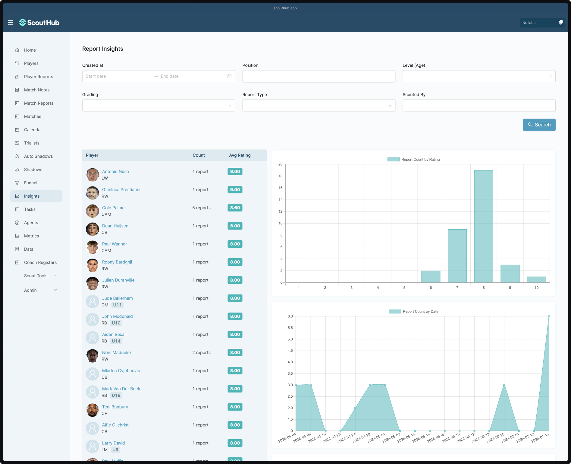Screen dimensions: 571x464
Task: Click the Agents dollar icon in sidebar
Action: (x=17, y=223)
